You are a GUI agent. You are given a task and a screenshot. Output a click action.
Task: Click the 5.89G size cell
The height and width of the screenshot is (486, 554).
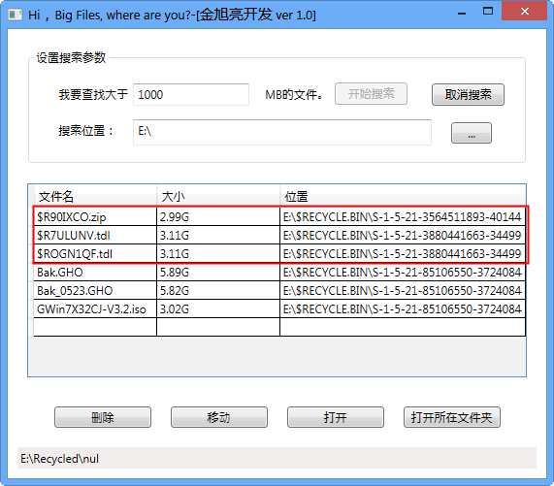(218, 273)
